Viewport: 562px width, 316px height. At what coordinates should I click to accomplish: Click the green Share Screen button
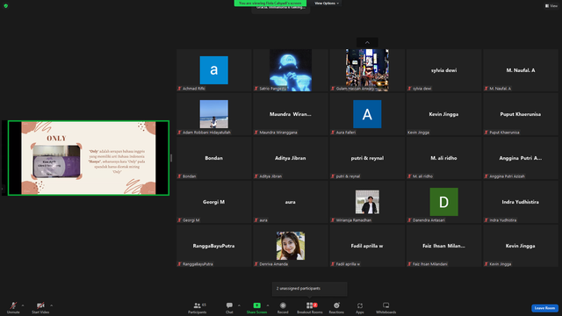click(256, 307)
